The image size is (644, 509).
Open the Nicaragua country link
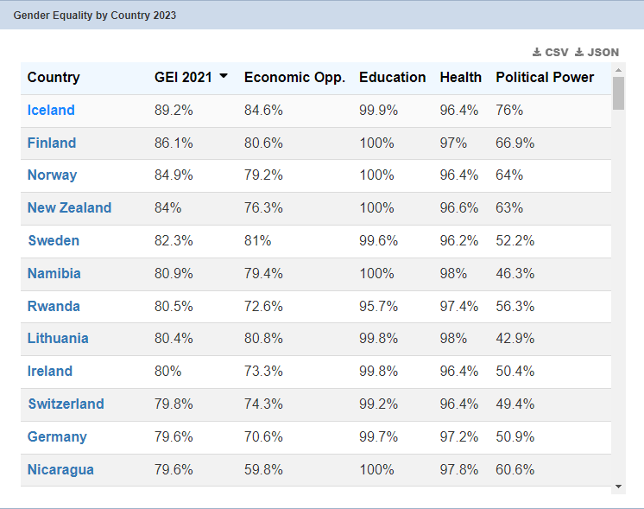(60, 469)
